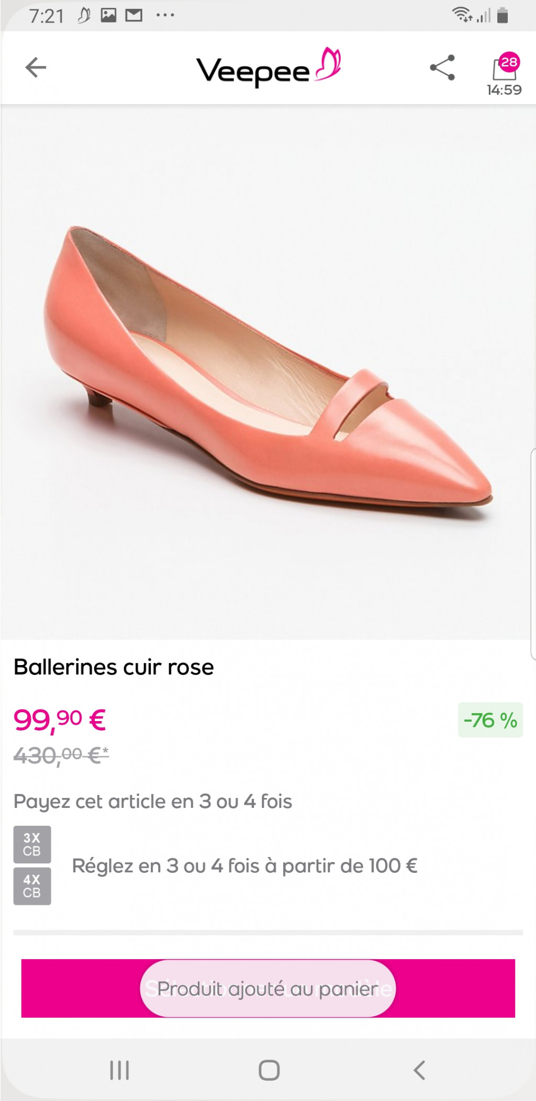
Task: Tap the back arrow in the header
Action: [36, 68]
